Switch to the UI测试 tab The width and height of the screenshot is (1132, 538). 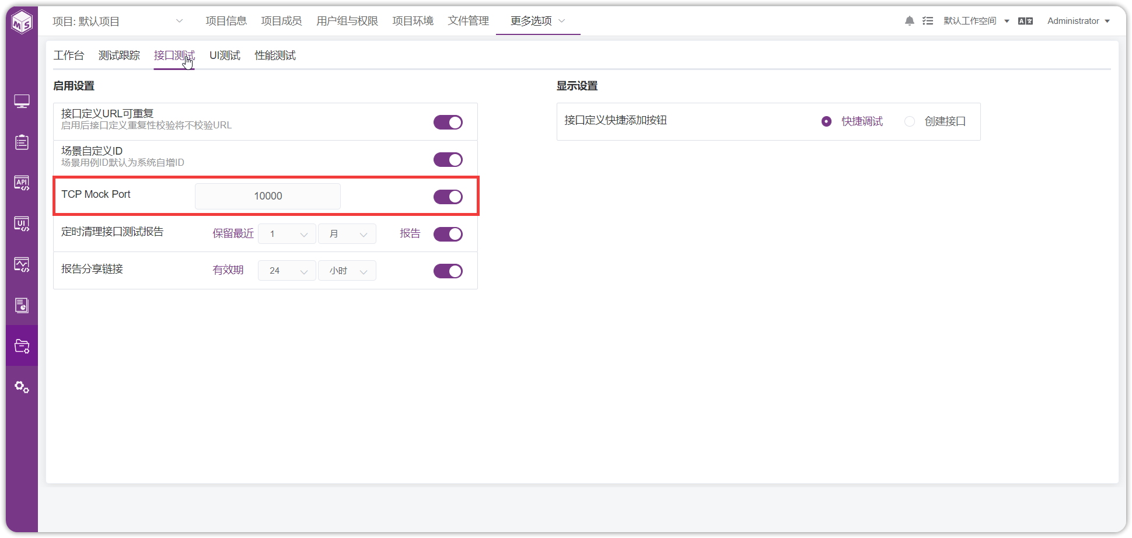click(x=225, y=55)
